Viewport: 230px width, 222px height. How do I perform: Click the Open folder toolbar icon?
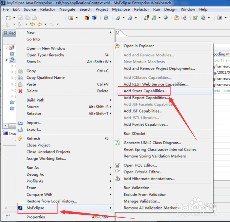[x=177, y=18]
